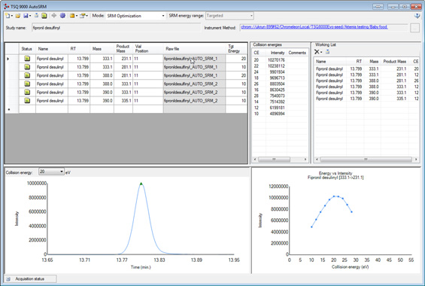The height and width of the screenshot is (286, 425).
Task: Open the Save icon's dropdown arrow
Action: (30, 16)
